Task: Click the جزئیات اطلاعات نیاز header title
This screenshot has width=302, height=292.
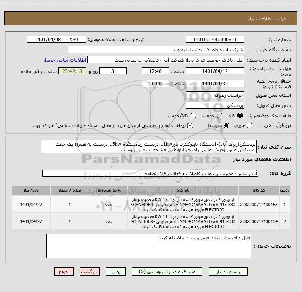Action: (x=267, y=19)
